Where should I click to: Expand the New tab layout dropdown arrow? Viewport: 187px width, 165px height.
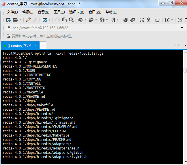coord(172,20)
